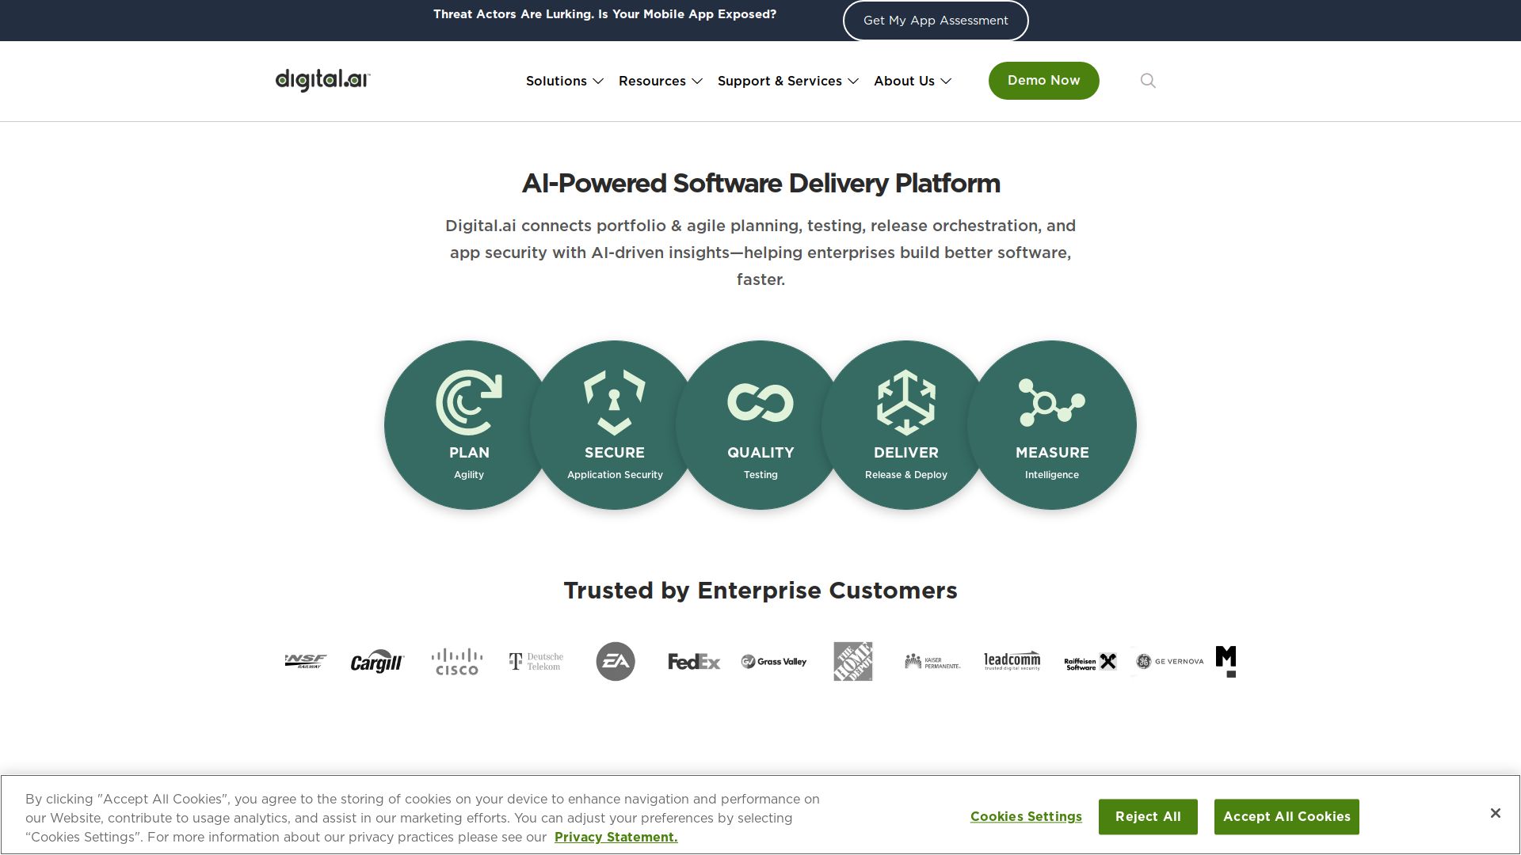Open the PLAN Agility circle icon
1521x855 pixels.
[x=468, y=402]
